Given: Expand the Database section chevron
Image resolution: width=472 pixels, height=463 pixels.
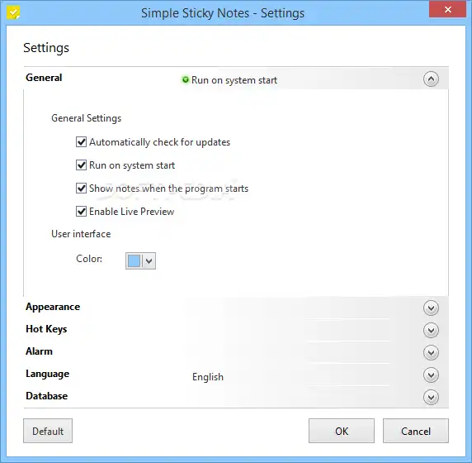Looking at the screenshot, I should (431, 397).
